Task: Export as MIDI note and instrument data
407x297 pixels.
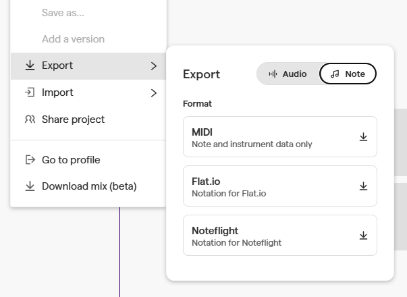Action: [270, 137]
